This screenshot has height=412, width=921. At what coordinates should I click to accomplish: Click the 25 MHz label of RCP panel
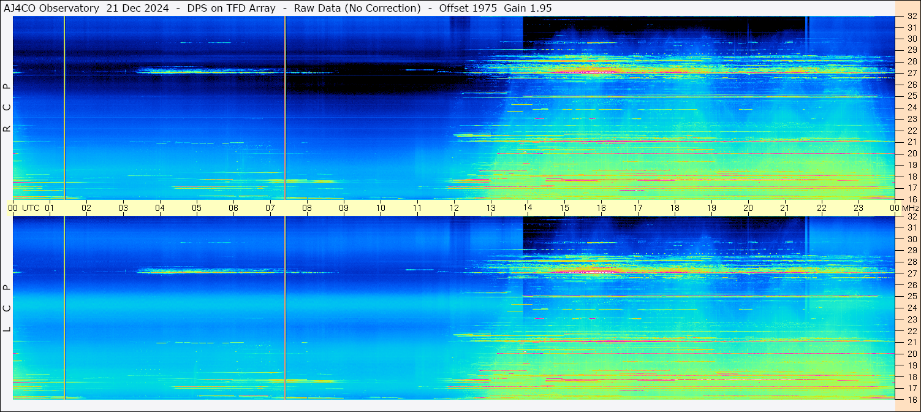coord(911,96)
